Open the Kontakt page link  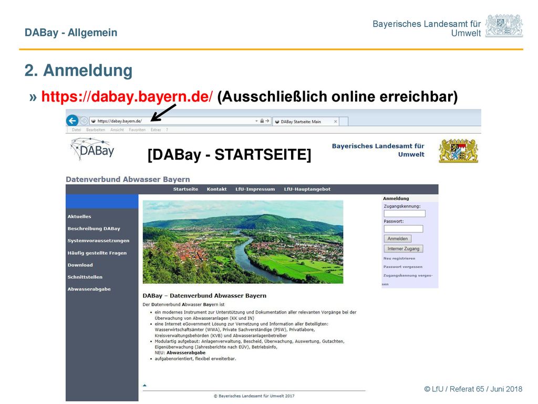coord(216,189)
